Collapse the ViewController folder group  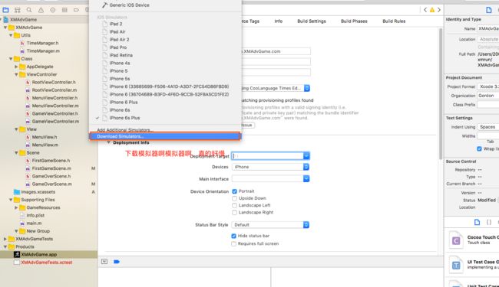pyautogui.click(x=16, y=74)
